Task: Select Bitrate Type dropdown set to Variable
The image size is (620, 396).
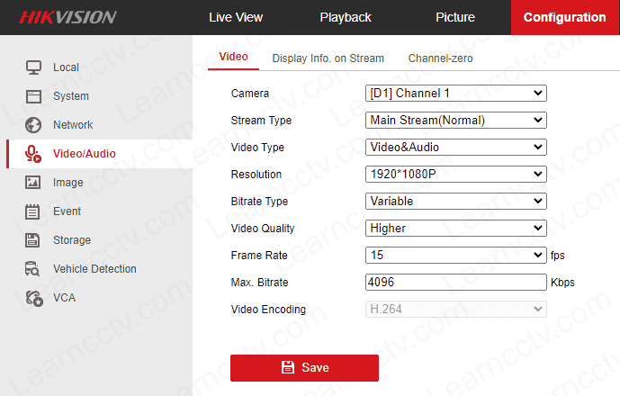Action: coord(455,202)
